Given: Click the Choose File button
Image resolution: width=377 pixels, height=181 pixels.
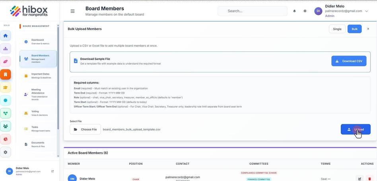Looking at the screenshot, I should (85, 129).
